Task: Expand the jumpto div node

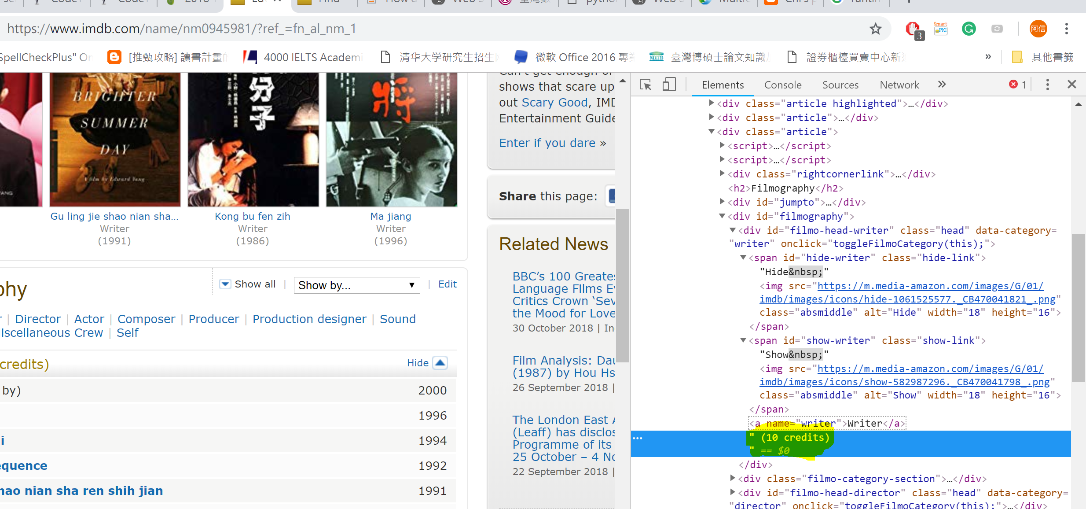Action: coord(722,202)
